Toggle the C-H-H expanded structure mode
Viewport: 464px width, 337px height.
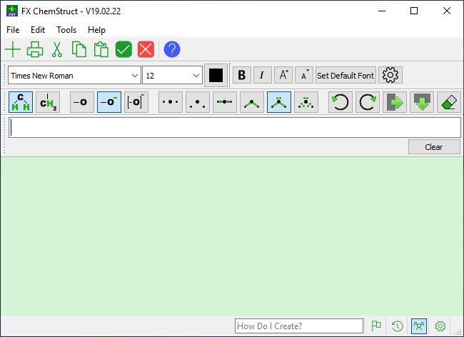(x=21, y=102)
